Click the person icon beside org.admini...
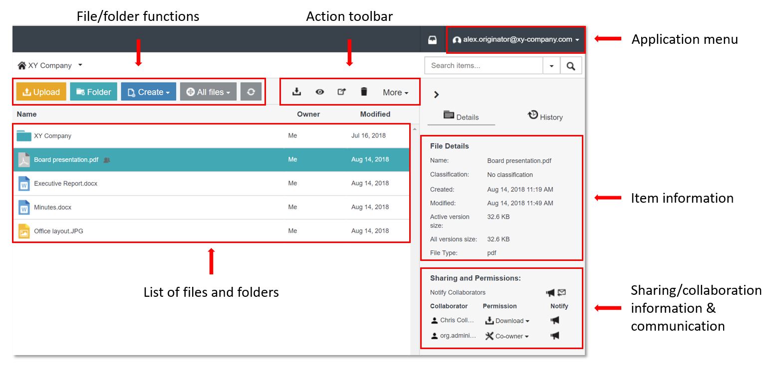 434,336
